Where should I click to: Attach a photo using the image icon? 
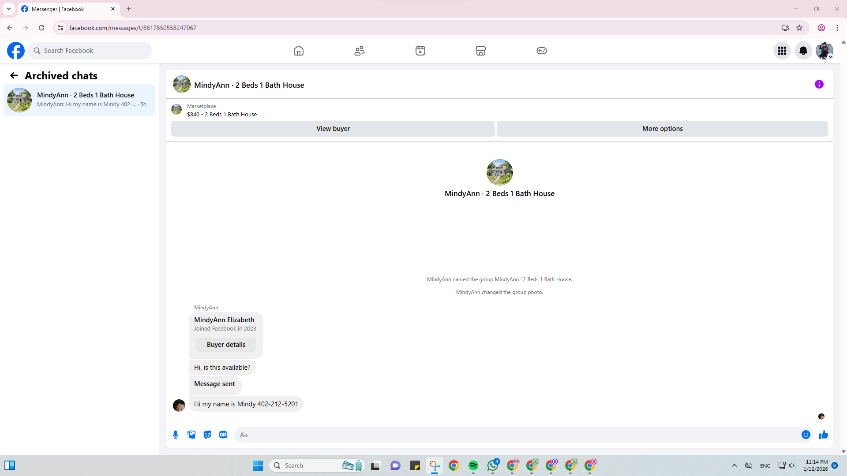[191, 435]
